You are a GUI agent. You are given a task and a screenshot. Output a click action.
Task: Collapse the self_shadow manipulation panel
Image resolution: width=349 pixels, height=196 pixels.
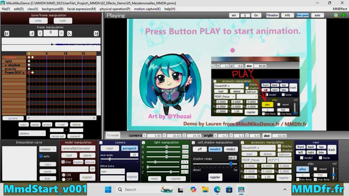pyautogui.click(x=193, y=143)
